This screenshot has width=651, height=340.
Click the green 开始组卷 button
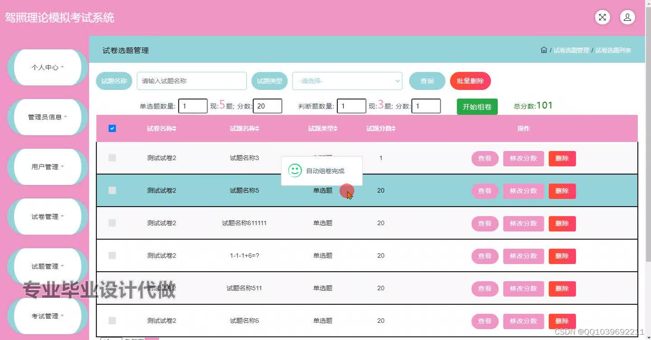[x=477, y=107]
